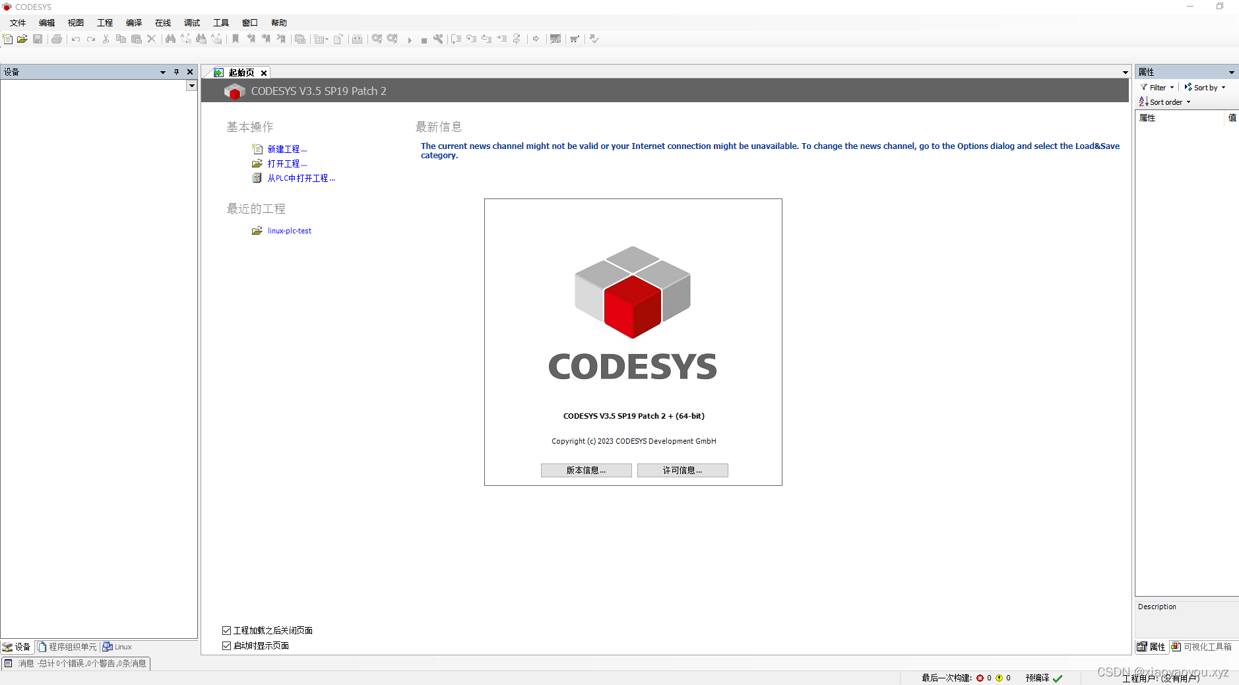Click the Step Into toolbar icon
This screenshot has width=1239, height=685.
[x=471, y=39]
